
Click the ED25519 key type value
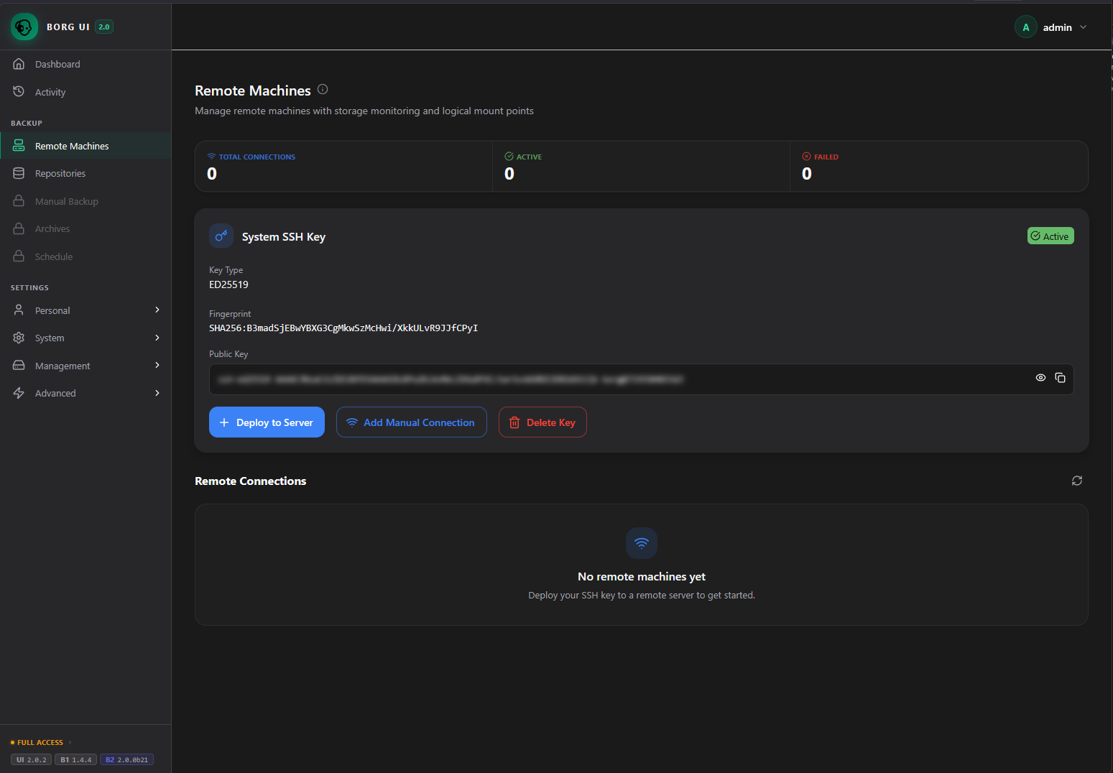[x=228, y=284]
